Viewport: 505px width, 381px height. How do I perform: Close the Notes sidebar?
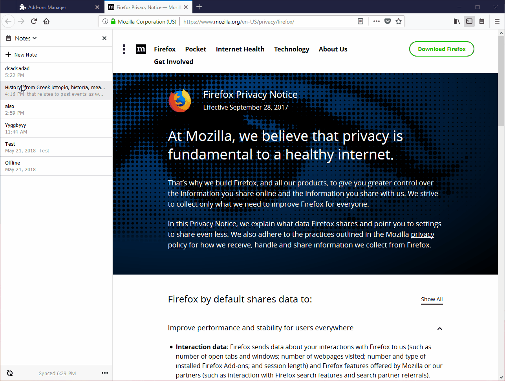(x=104, y=38)
